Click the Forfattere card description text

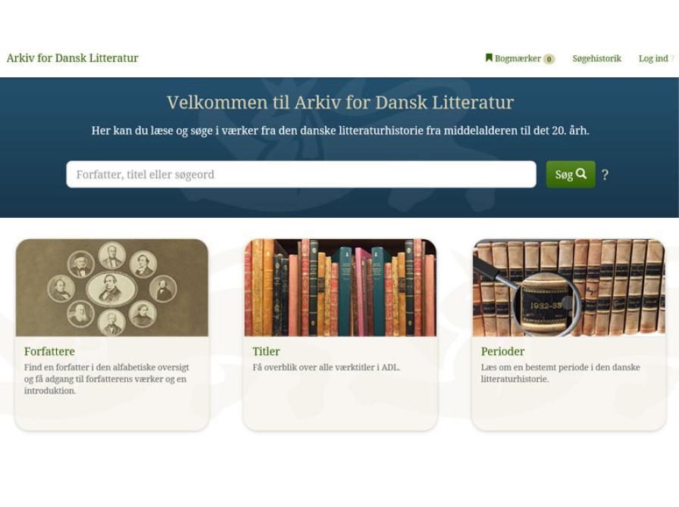tap(107, 378)
